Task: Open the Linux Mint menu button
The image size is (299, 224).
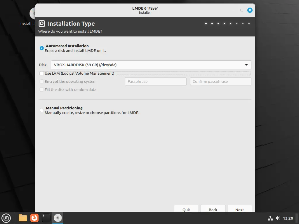Action: tap(6, 218)
